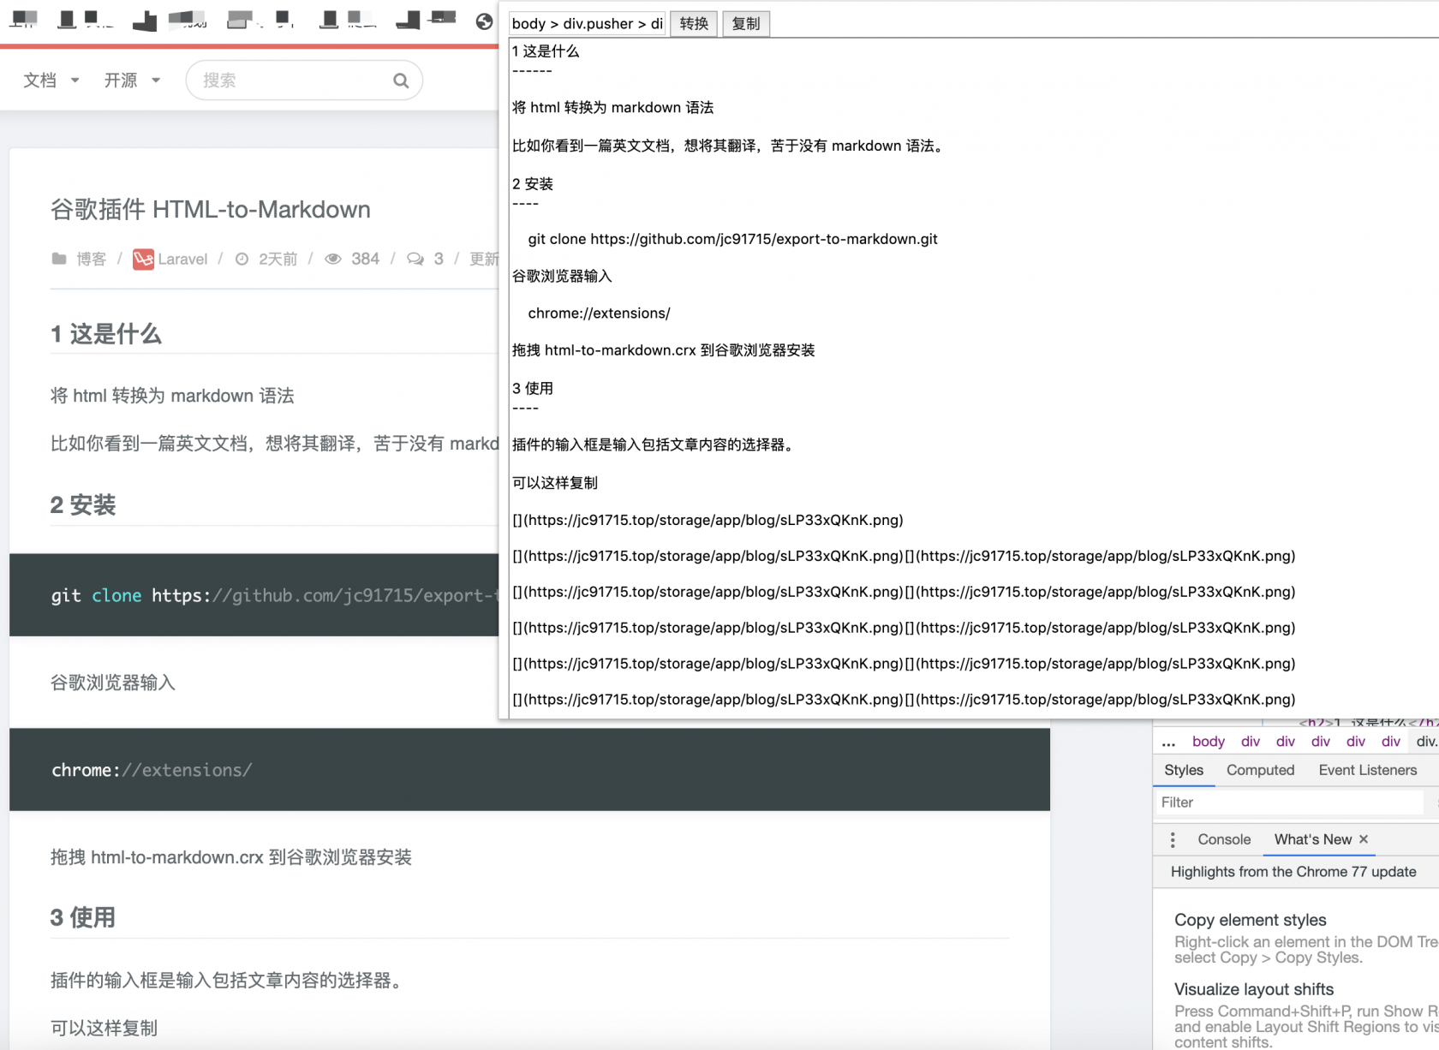
Task: Click '3 使用' line in popup output
Action: point(533,389)
